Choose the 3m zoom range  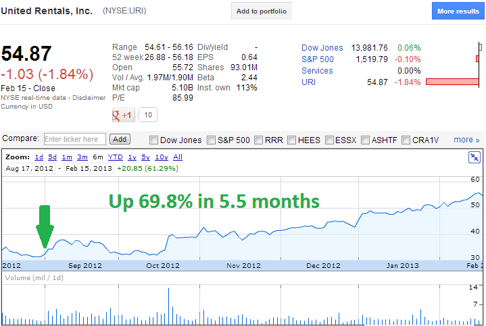(x=82, y=157)
